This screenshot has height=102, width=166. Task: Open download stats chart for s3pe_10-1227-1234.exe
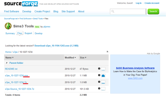click(103, 75)
